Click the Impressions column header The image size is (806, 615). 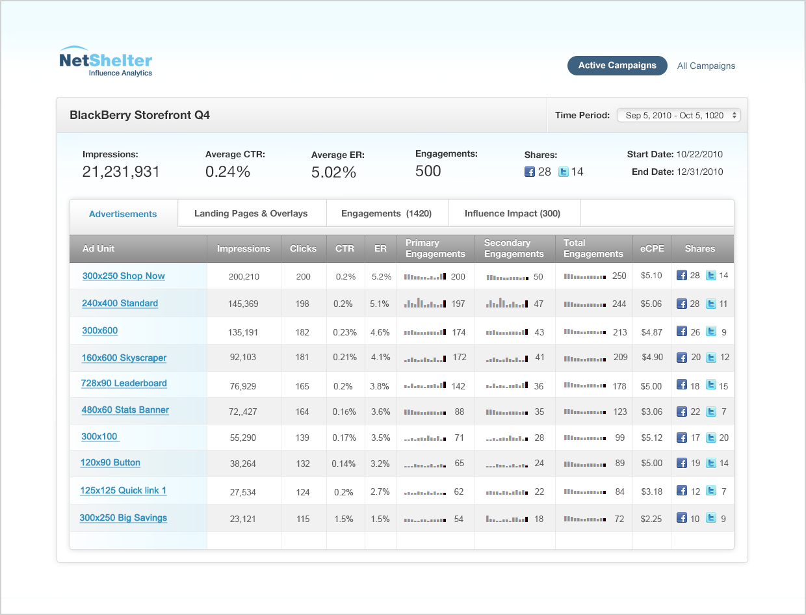tap(244, 248)
